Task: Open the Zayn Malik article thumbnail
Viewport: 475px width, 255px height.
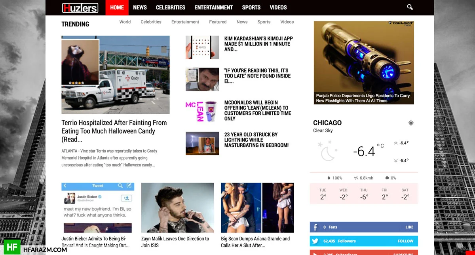Action: pos(178,208)
